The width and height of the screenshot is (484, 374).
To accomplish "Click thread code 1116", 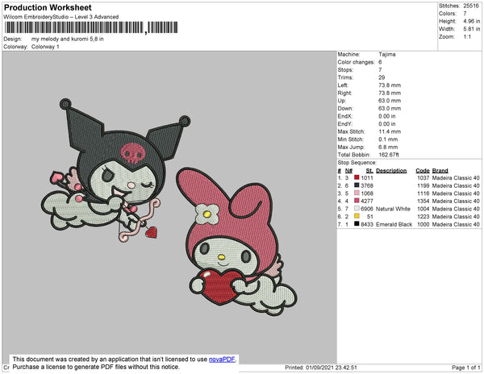I will tap(423, 193).
